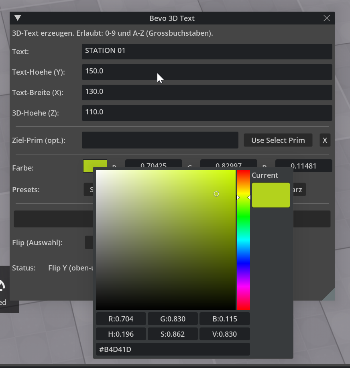Click the V:0.830 value box
This screenshot has width=350, height=368.
(225, 334)
